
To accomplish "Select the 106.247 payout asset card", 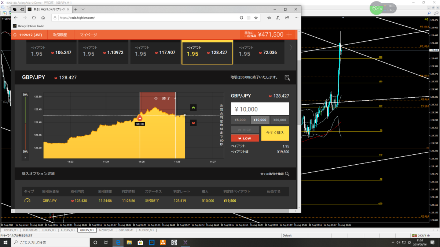I will 51,53.
